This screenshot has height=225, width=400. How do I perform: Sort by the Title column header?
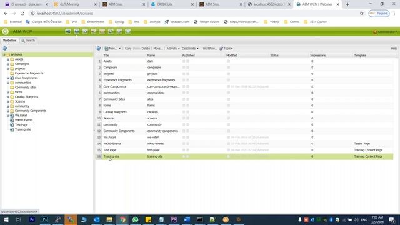(x=124, y=56)
